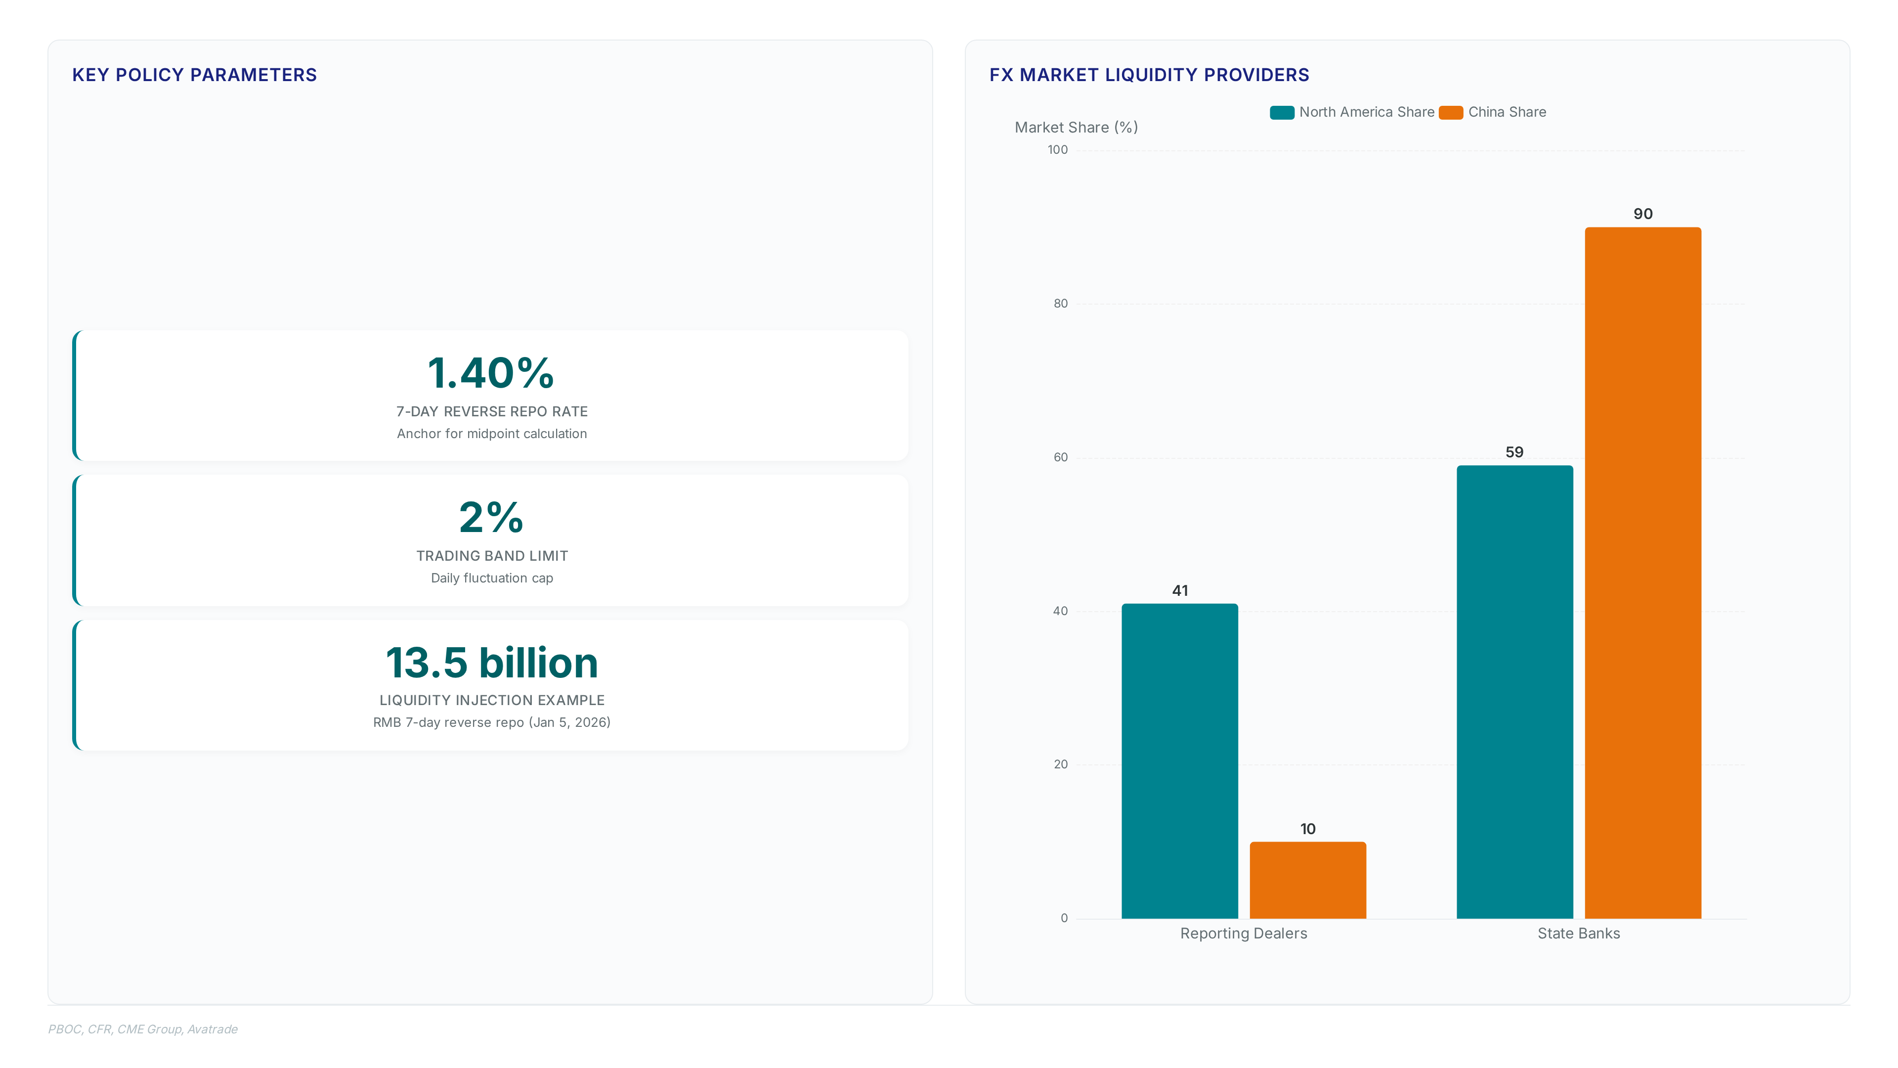Viewport: 1898px width, 1068px height.
Task: Click the Anchor for midpoint calculation caption
Action: coord(491,434)
